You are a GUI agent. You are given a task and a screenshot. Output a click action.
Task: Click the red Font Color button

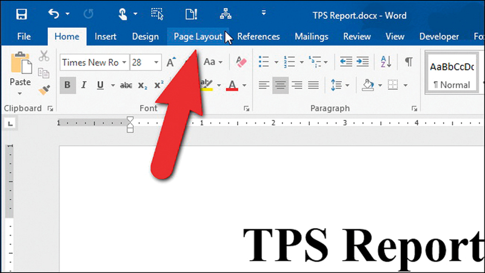click(x=232, y=85)
